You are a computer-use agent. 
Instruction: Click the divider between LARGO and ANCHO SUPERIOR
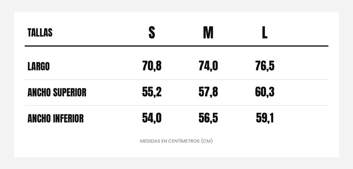(176, 80)
